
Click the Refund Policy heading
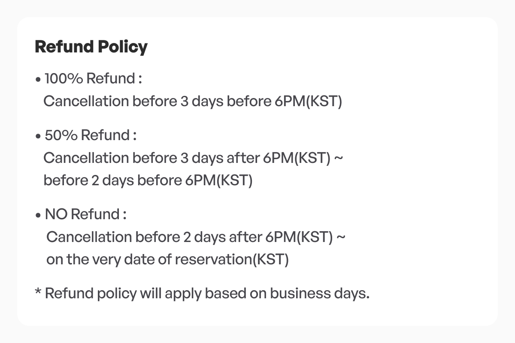(91, 47)
